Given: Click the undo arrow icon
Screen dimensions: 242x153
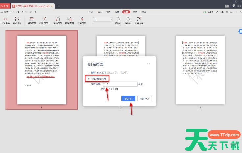Looking at the screenshot, I should [x=26, y=12].
